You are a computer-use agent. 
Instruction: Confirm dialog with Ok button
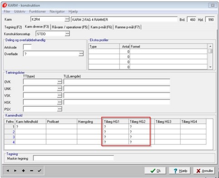pyautogui.click(x=155, y=171)
